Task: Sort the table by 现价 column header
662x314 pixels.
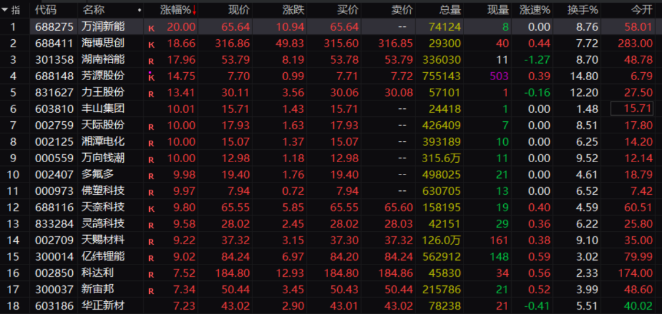Action: coord(238,10)
